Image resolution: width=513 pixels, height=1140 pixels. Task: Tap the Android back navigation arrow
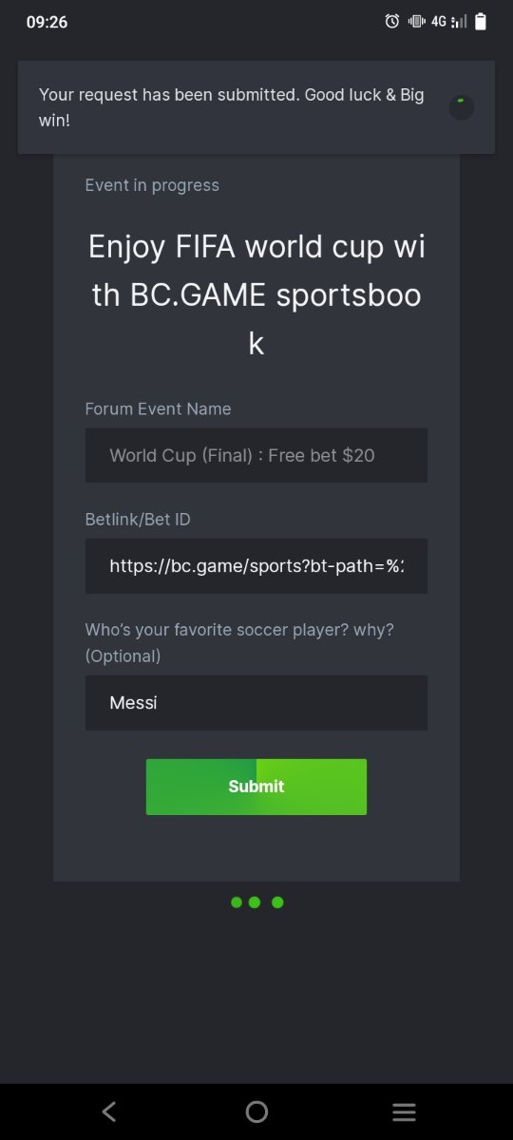tap(109, 1111)
